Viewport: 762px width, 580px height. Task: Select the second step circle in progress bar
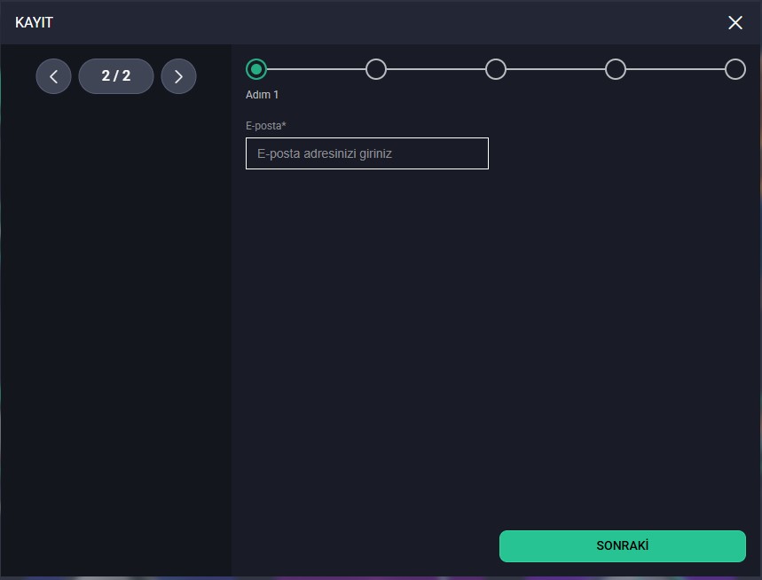(376, 69)
